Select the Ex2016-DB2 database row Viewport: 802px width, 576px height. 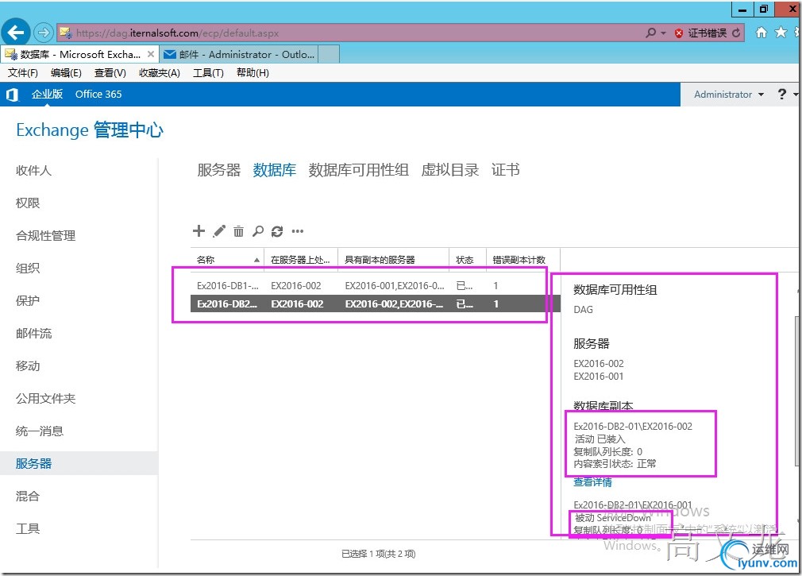(376, 303)
